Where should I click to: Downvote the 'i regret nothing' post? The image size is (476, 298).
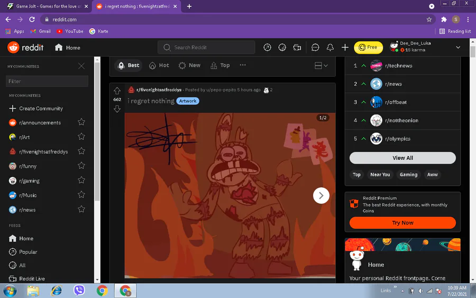coord(117,109)
